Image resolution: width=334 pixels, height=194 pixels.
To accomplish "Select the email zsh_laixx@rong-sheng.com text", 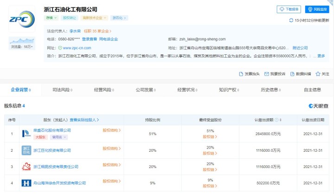I will tap(202, 39).
